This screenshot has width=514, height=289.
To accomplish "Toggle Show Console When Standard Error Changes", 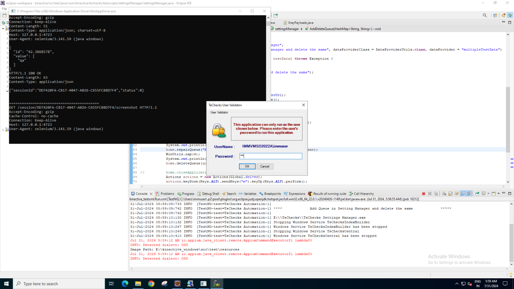I will 469,194.
